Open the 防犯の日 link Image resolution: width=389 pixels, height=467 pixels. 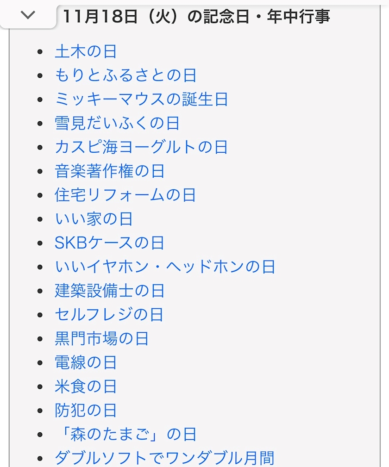86,411
